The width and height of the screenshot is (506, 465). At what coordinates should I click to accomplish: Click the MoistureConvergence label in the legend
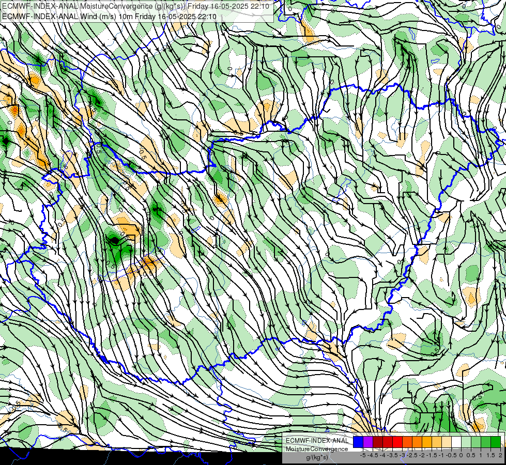(317, 449)
